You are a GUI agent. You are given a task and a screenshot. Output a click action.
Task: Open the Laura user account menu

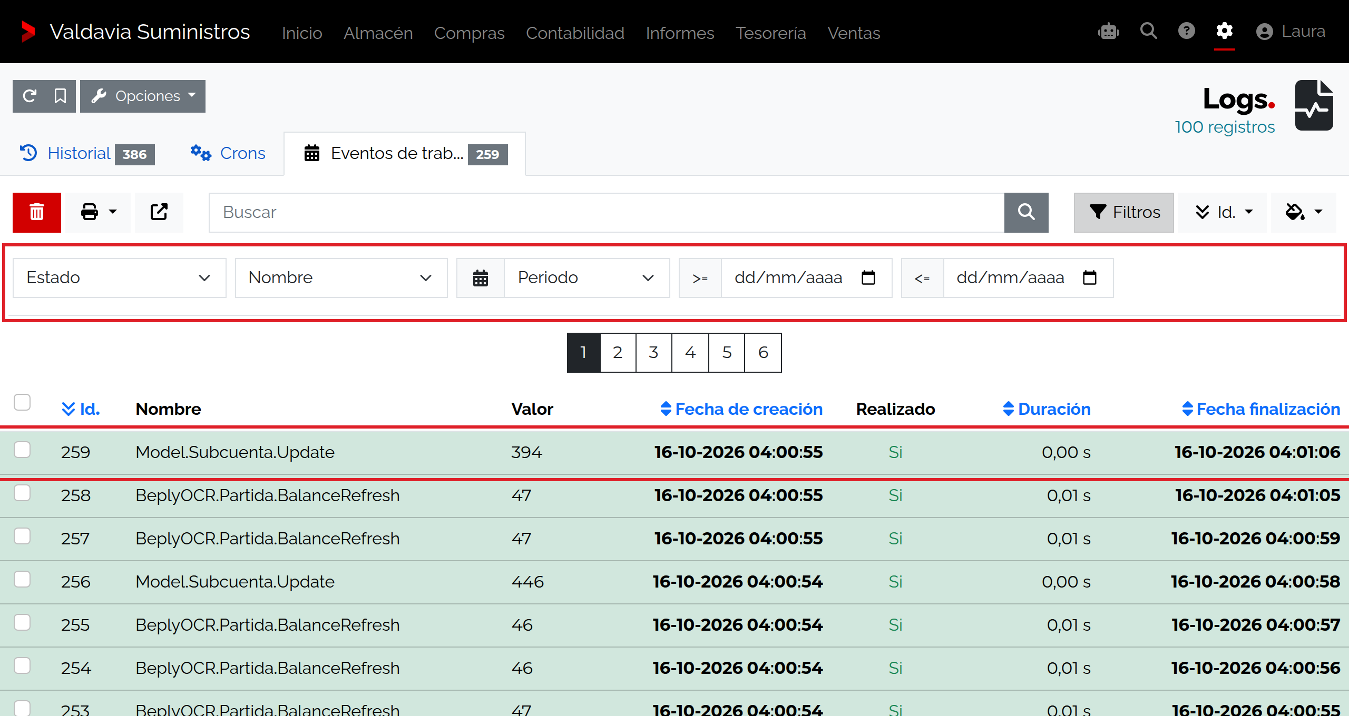point(1291,32)
